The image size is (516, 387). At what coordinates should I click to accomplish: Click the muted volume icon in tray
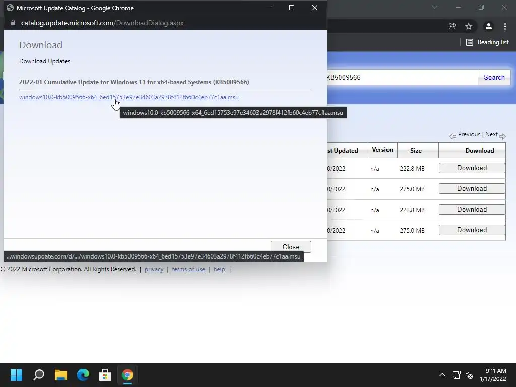[469, 375]
